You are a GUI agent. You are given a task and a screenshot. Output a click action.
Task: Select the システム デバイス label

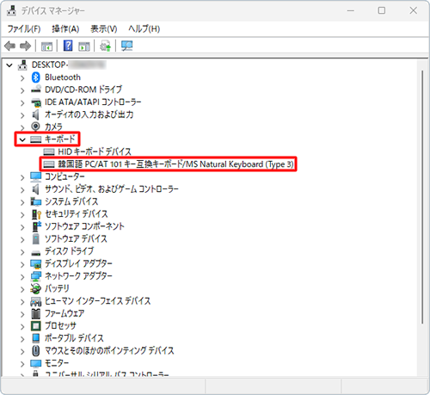(71, 201)
